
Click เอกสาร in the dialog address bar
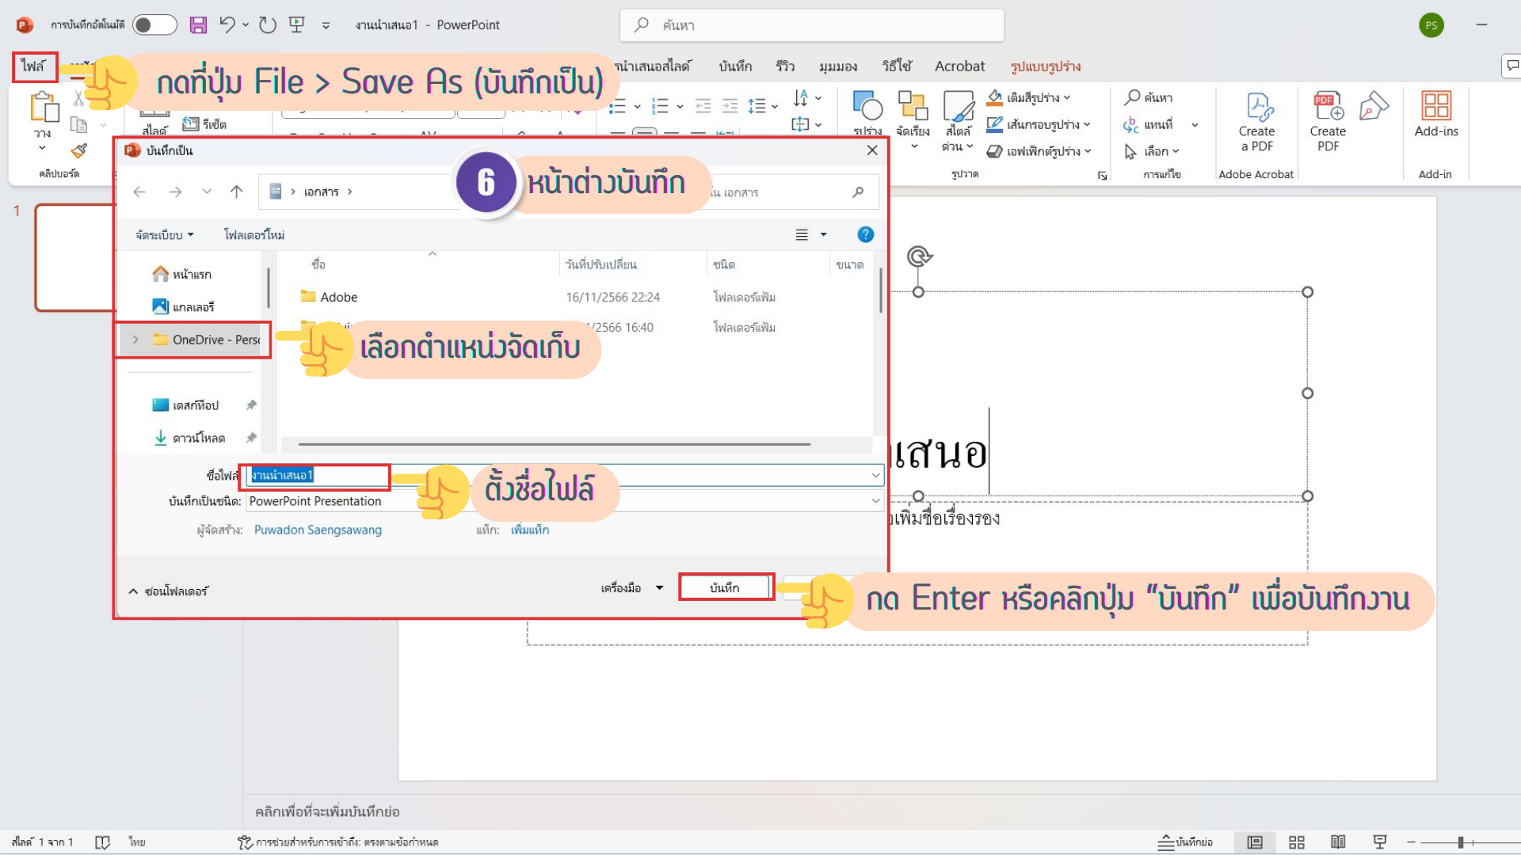[321, 192]
